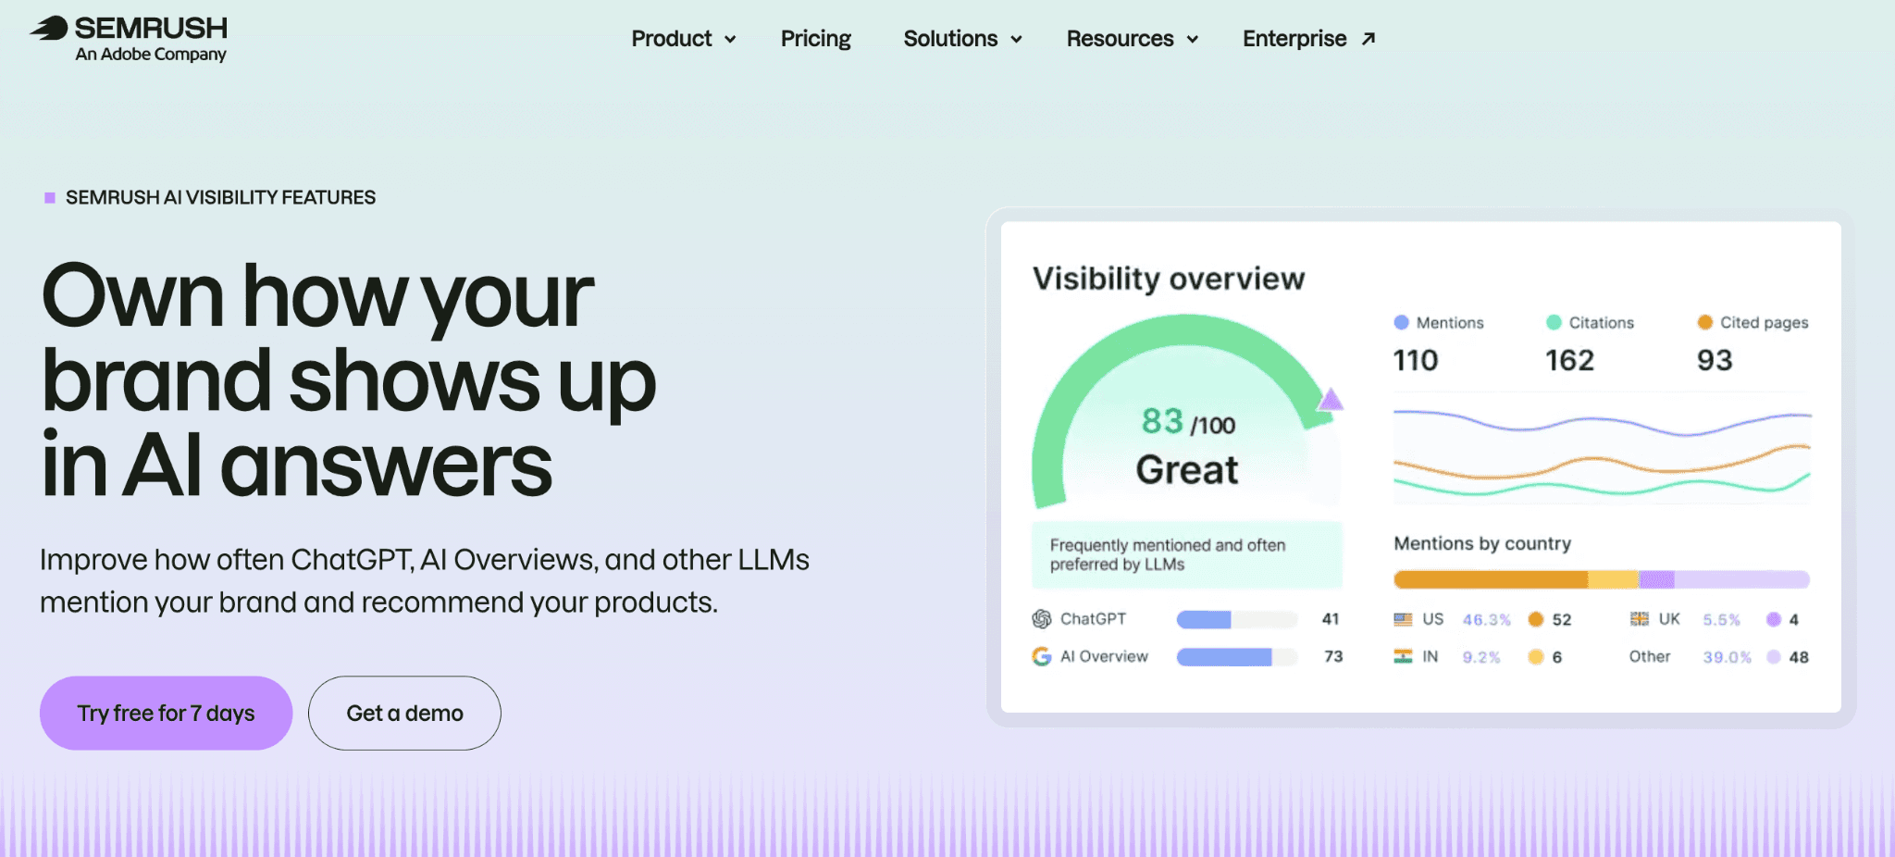Click the orange Cited pages legend dot
Viewport: 1895px width, 857px height.
[1704, 322]
